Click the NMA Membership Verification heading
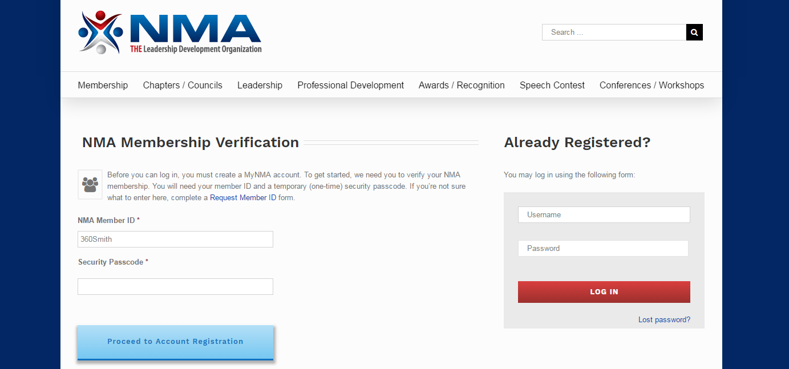Viewport: 789px width, 369px height. pos(191,142)
